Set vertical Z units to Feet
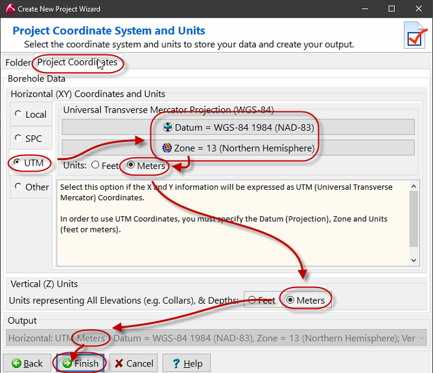 252,300
